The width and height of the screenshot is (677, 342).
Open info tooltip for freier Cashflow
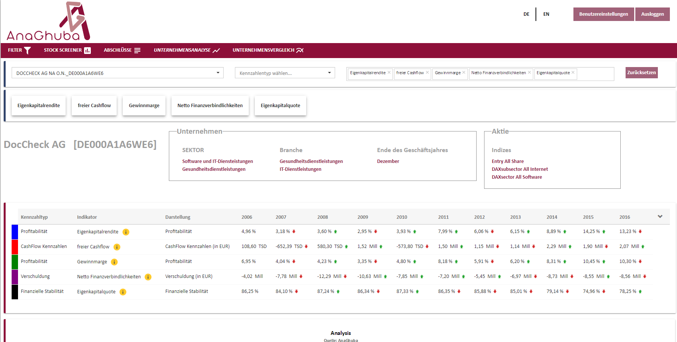point(117,247)
